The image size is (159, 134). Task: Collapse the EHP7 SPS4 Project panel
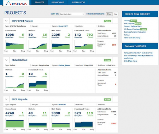coord(6,21)
